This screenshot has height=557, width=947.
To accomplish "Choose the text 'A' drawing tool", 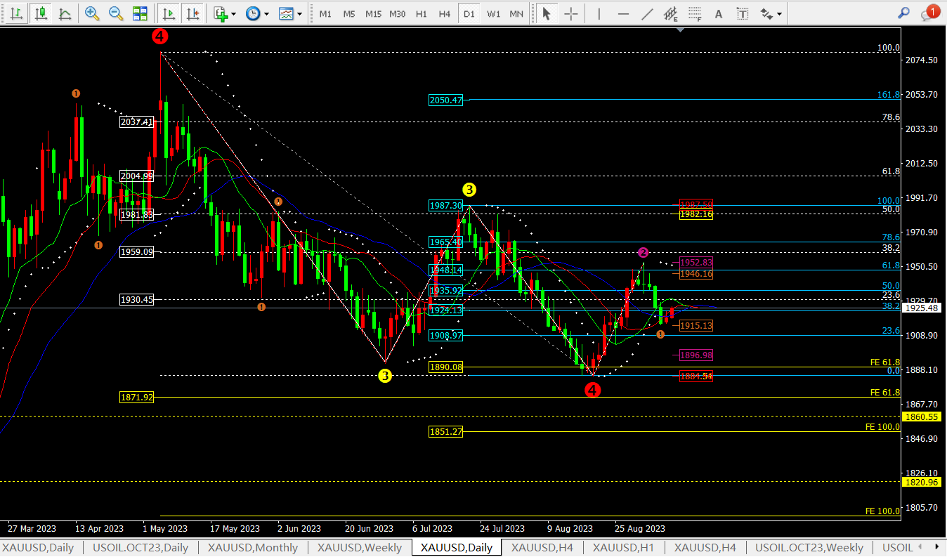I will 718,13.
